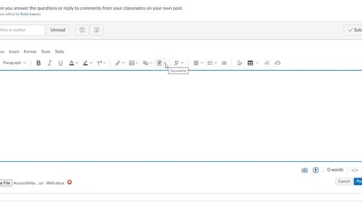Viewport: 362px width, 203px height.
Task: Click the bulleted list icon
Action: tap(210, 63)
